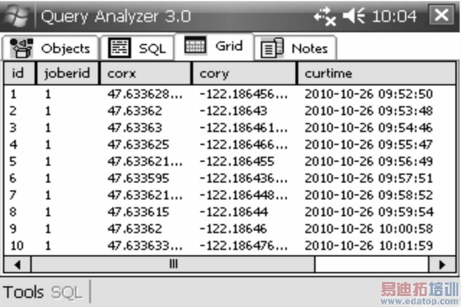Viewport: 461px width, 307px height.
Task: Select cory cell -122.186455
Action: click(x=236, y=161)
